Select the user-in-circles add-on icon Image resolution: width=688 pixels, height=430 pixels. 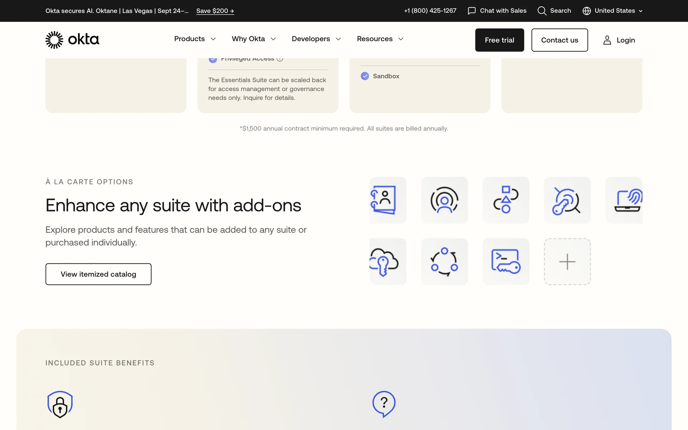tap(444, 200)
